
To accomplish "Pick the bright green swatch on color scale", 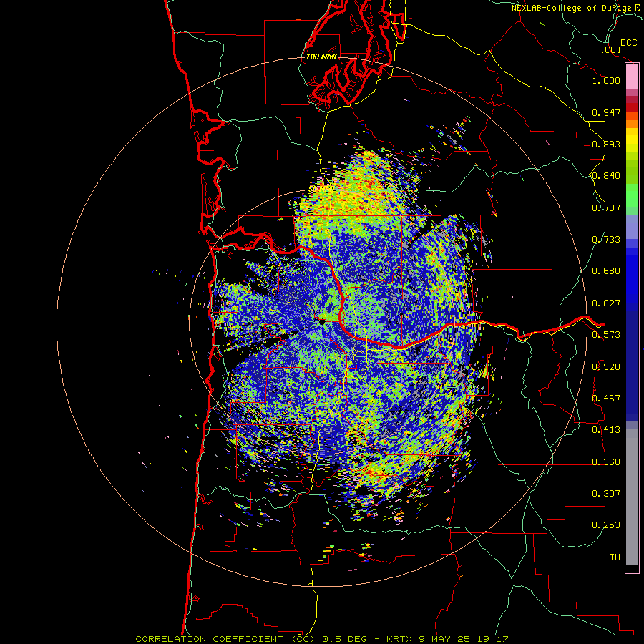I will tap(632, 195).
